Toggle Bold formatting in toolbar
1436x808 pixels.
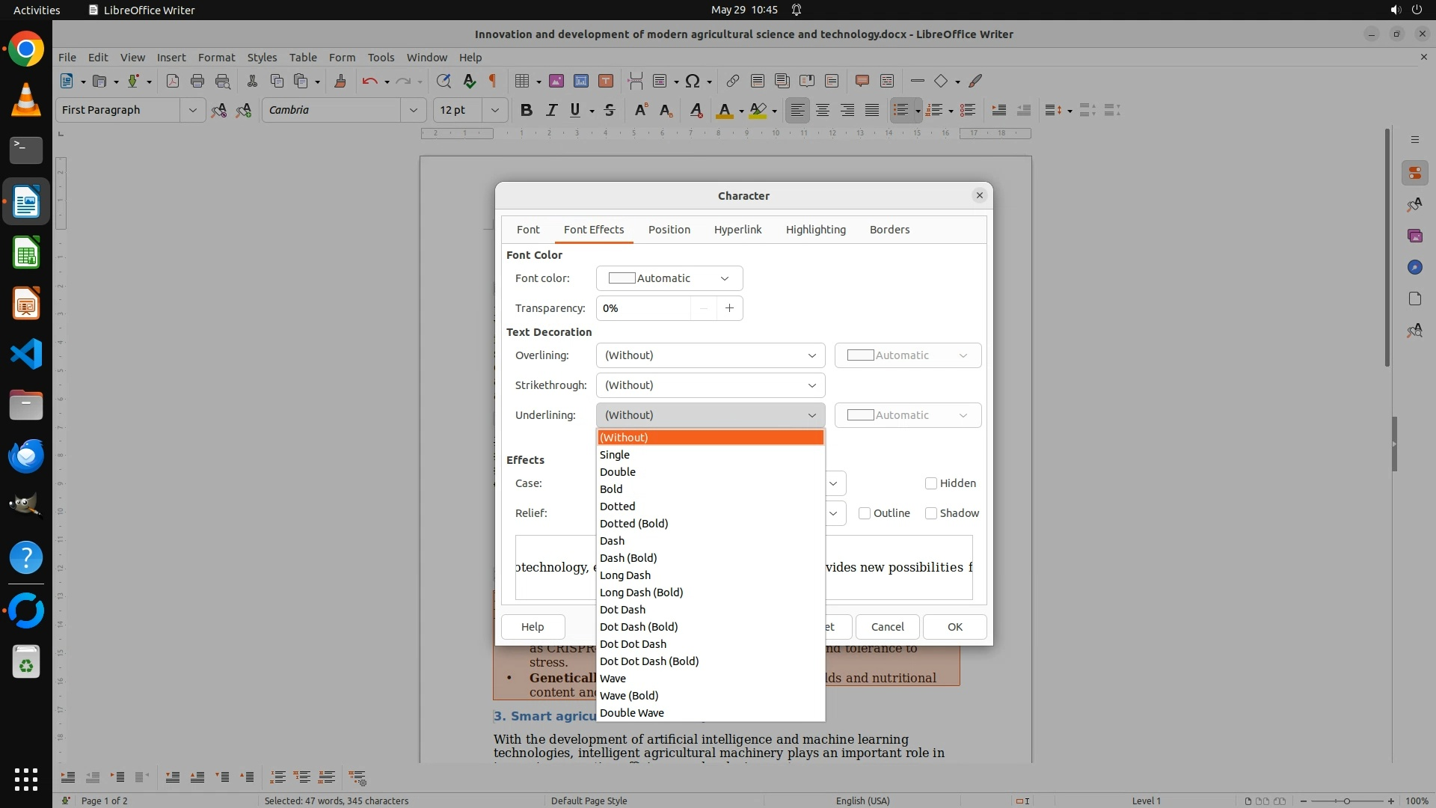[x=527, y=110]
